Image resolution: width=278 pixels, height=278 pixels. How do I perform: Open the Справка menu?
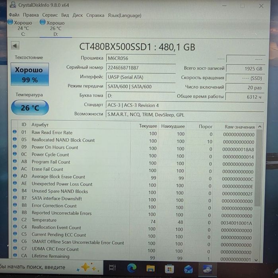pos(95,16)
